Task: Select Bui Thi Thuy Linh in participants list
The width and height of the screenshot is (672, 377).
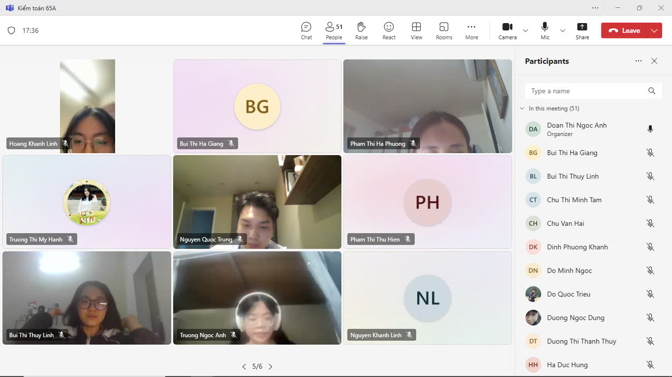Action: click(x=573, y=176)
